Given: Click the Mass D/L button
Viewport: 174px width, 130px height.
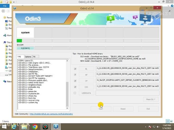Looking at the screenshot, I should 151,99.
